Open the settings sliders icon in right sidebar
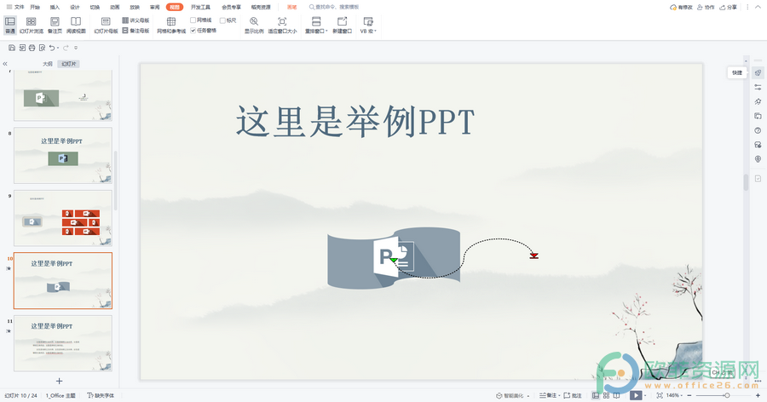 758,87
